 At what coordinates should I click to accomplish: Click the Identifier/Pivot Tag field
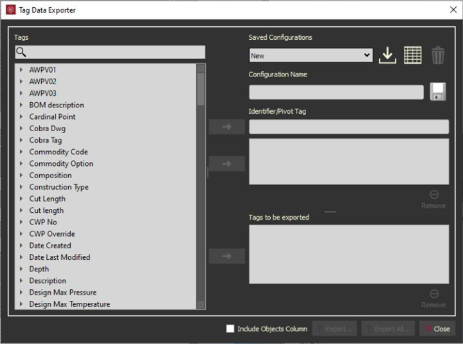[349, 127]
